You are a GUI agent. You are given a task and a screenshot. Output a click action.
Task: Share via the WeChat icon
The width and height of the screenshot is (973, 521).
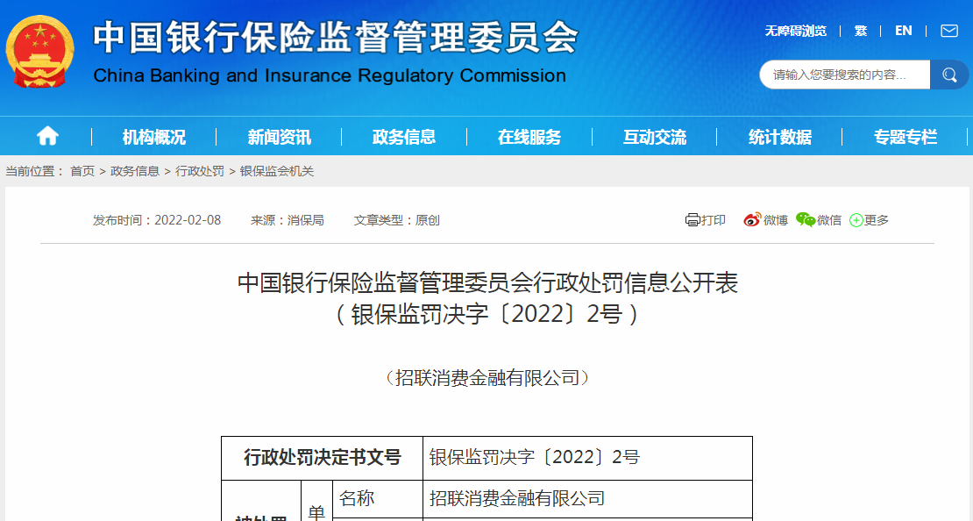pos(806,220)
